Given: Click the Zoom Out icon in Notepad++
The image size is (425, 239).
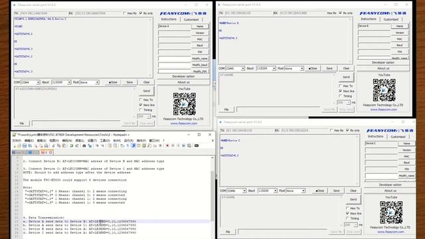Looking at the screenshot, I should tap(102, 146).
